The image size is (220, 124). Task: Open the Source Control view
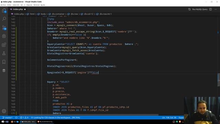tap(4, 28)
